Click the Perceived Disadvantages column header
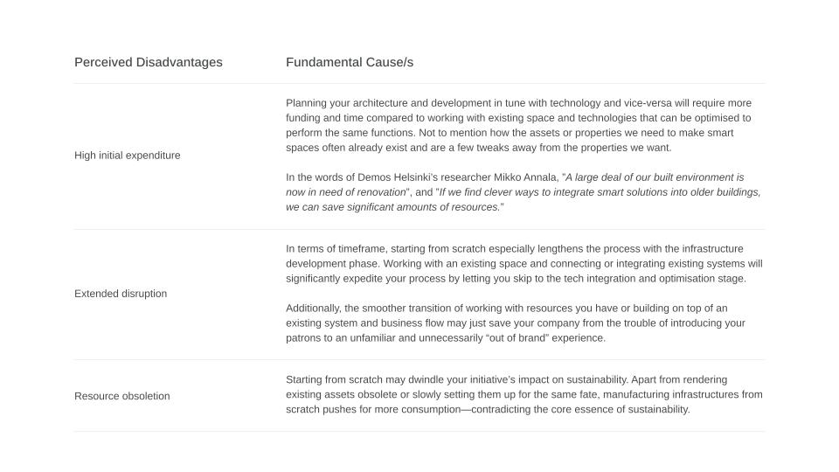The image size is (839, 472). click(x=149, y=62)
